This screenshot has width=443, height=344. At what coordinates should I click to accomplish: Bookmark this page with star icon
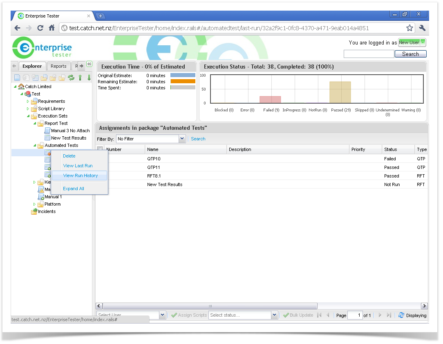coord(409,28)
